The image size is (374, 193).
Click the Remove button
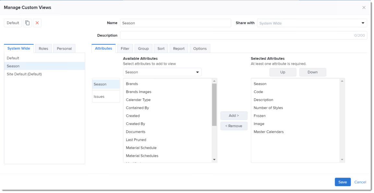click(234, 126)
